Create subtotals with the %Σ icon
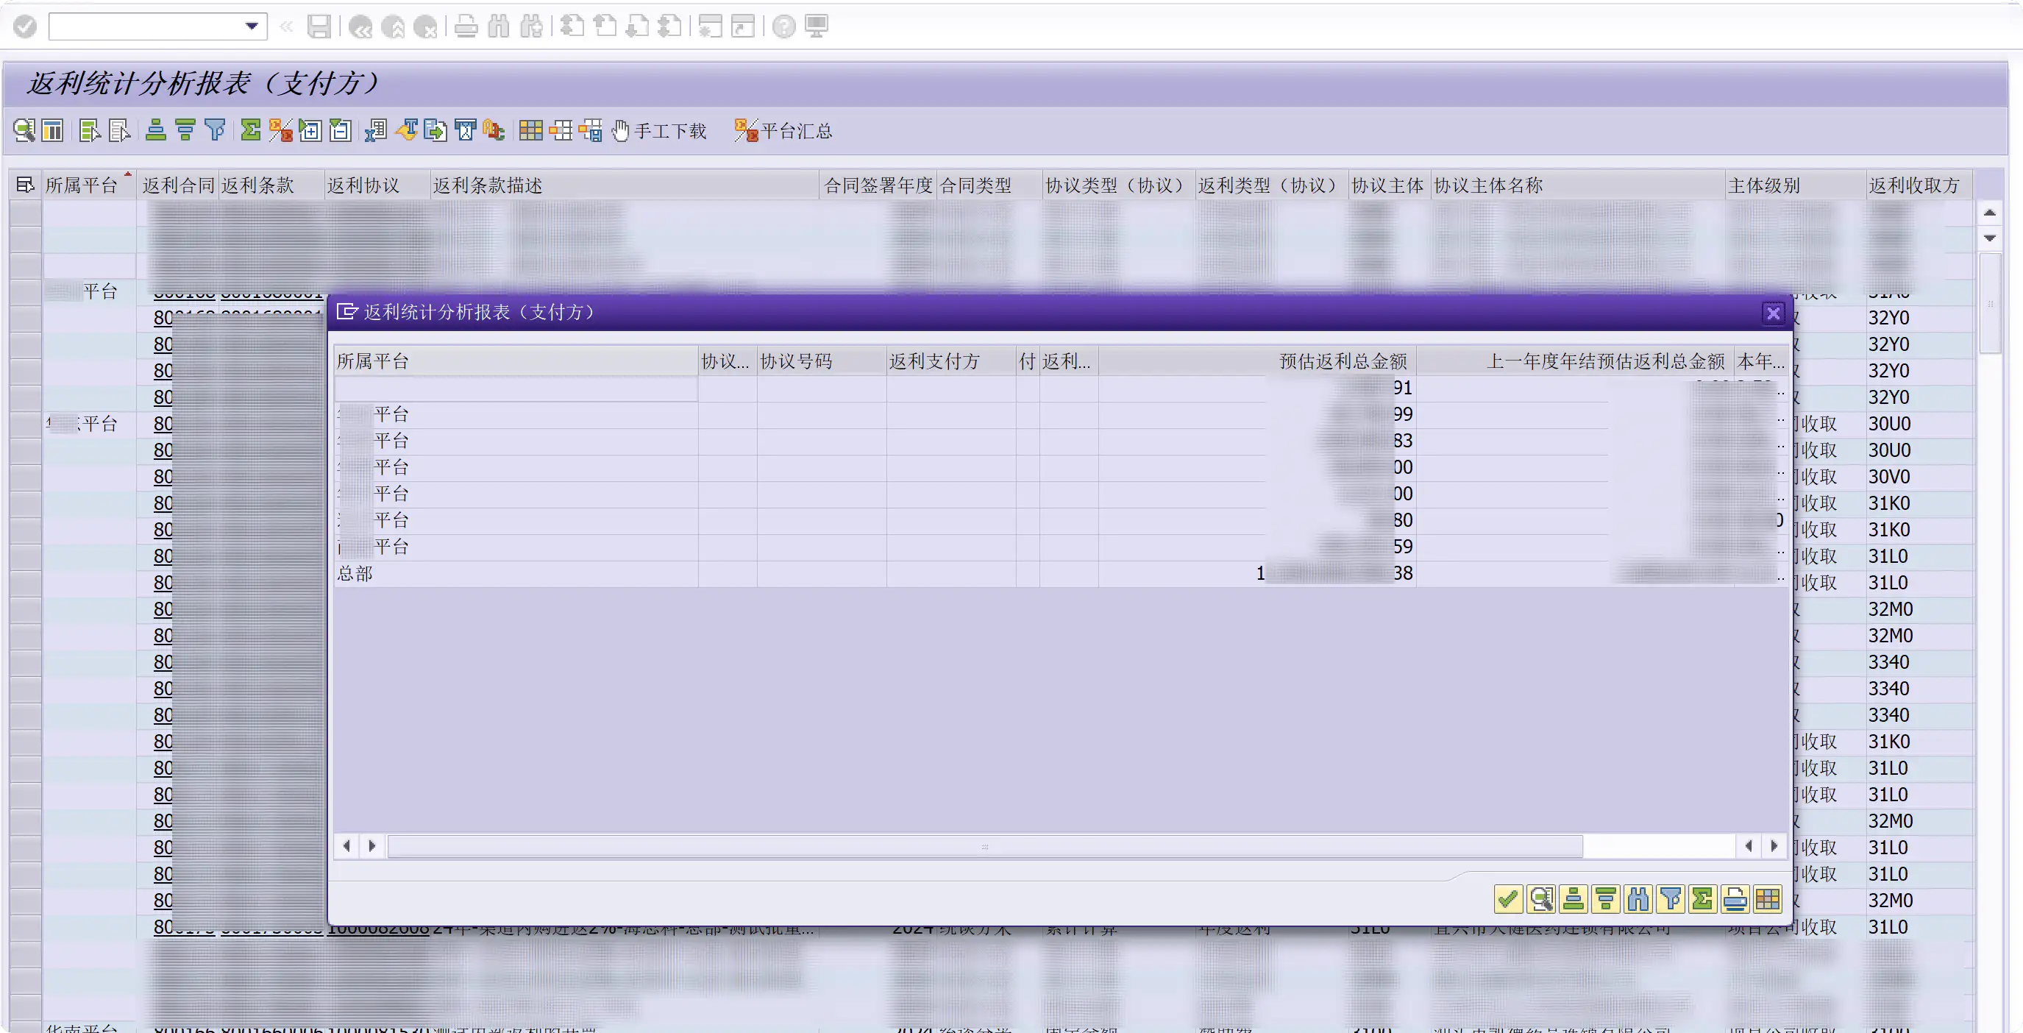 point(280,130)
